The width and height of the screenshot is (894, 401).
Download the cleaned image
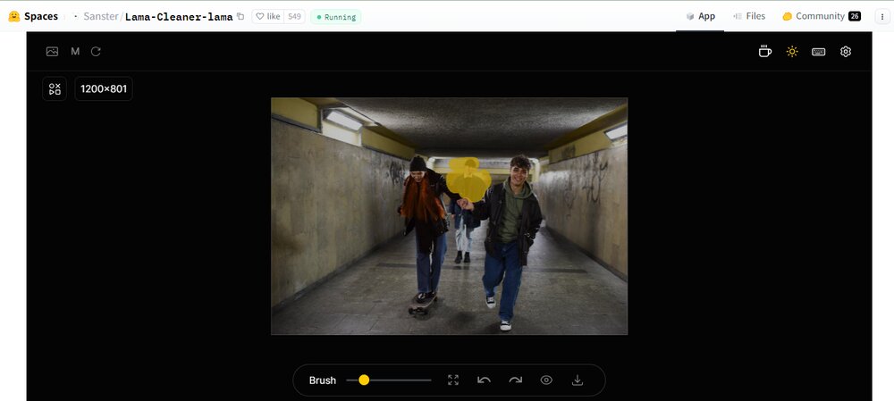[x=578, y=380]
